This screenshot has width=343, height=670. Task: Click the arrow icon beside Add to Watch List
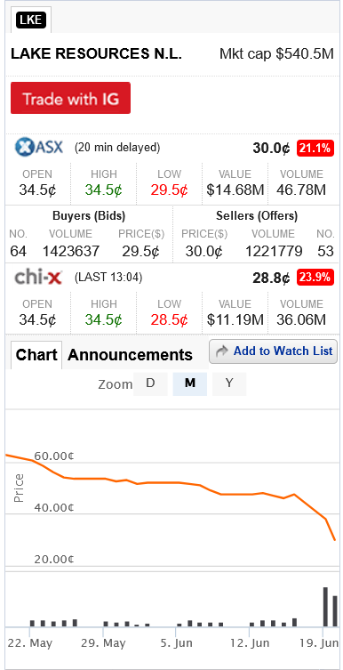(222, 351)
